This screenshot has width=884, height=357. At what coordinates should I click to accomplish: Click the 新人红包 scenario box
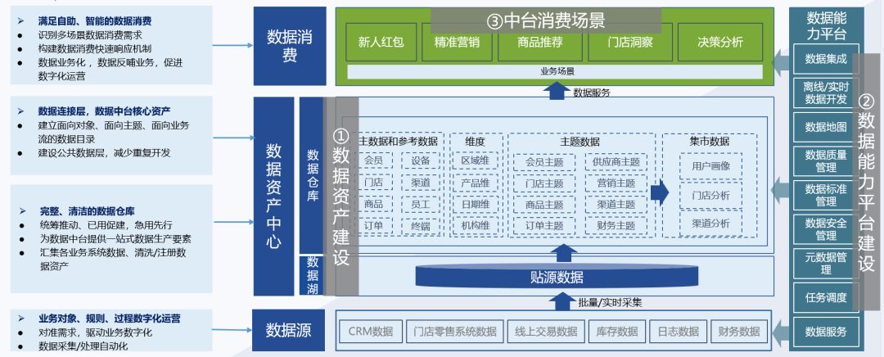tap(381, 43)
